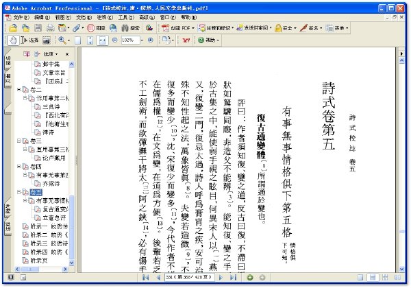Select the Zoom In magnifier tool
The image size is (411, 288).
coord(62,40)
